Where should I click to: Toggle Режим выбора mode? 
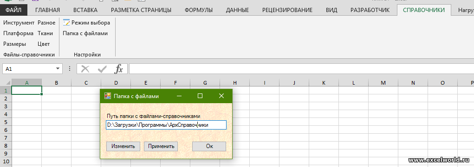click(x=86, y=23)
